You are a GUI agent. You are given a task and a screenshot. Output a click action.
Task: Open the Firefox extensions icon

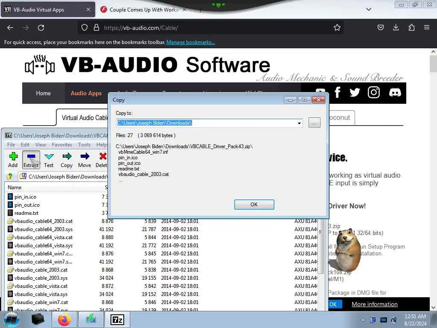[x=411, y=27]
